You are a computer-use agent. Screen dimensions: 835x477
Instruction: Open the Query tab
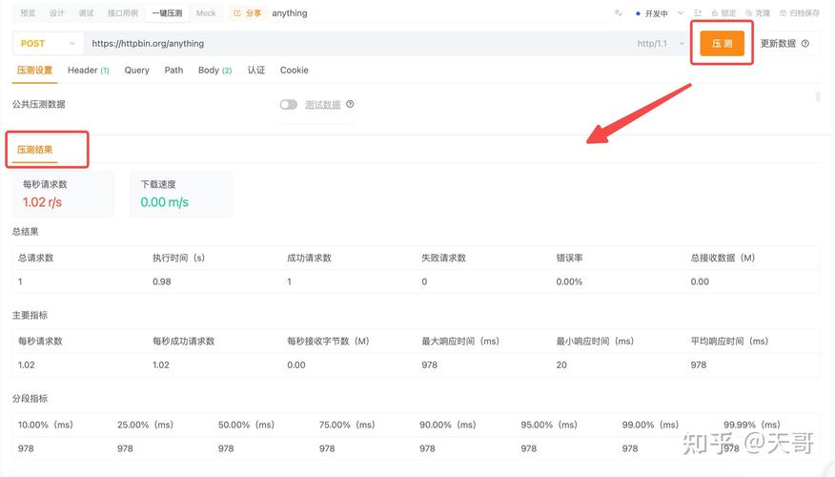tap(137, 71)
